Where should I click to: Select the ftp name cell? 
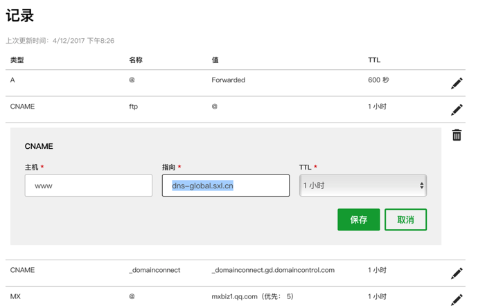[133, 107]
